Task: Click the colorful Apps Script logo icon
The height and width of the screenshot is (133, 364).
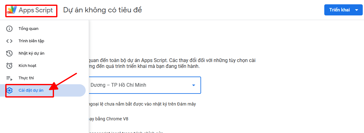Action: 12,10
